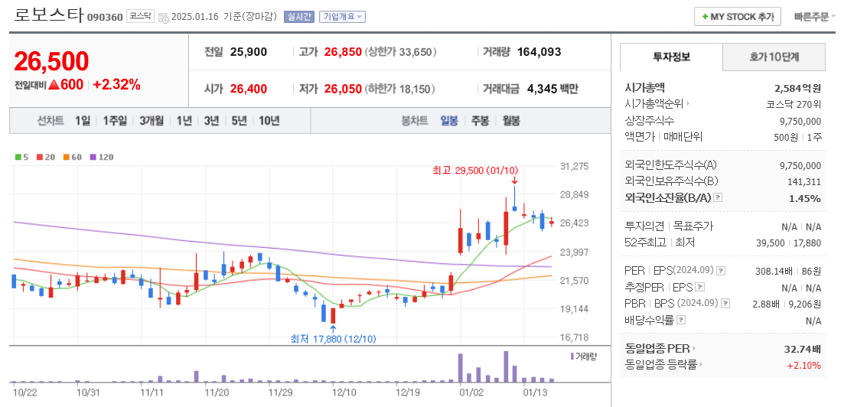Click the calendar icon beside the 2025.01.16 date
The image size is (841, 407).
(x=164, y=17)
